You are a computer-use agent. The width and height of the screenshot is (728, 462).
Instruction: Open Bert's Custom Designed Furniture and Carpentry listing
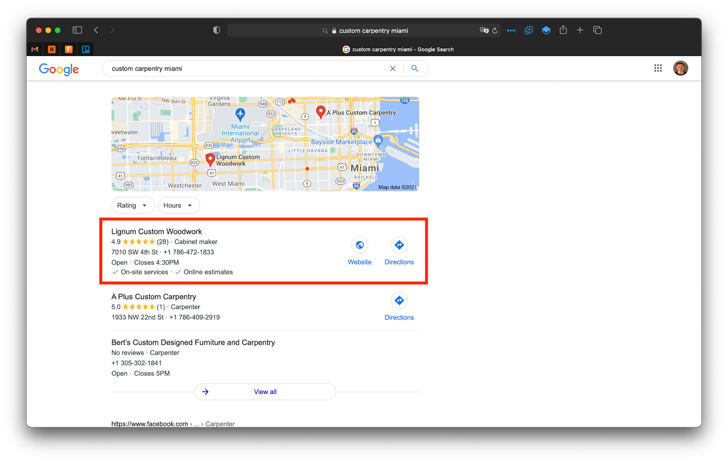coord(193,342)
